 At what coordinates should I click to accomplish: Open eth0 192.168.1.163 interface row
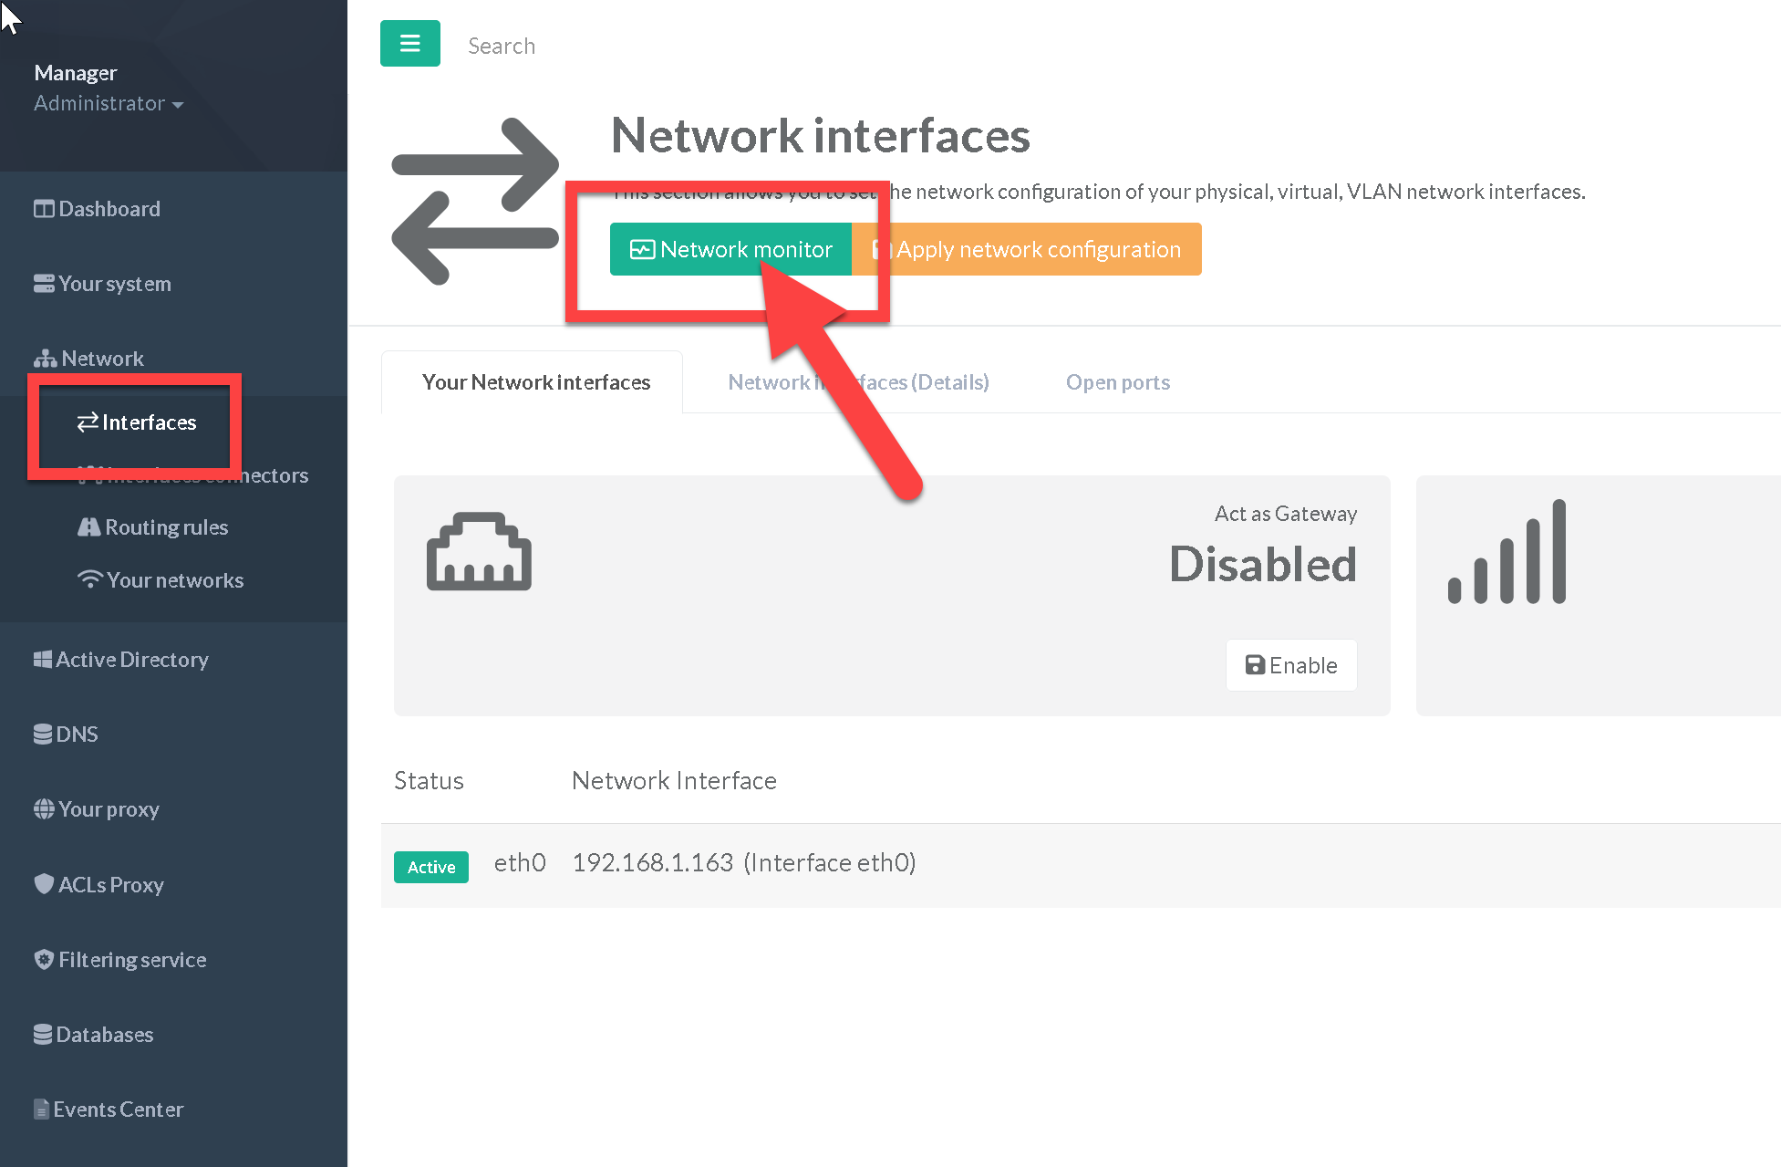point(743,863)
